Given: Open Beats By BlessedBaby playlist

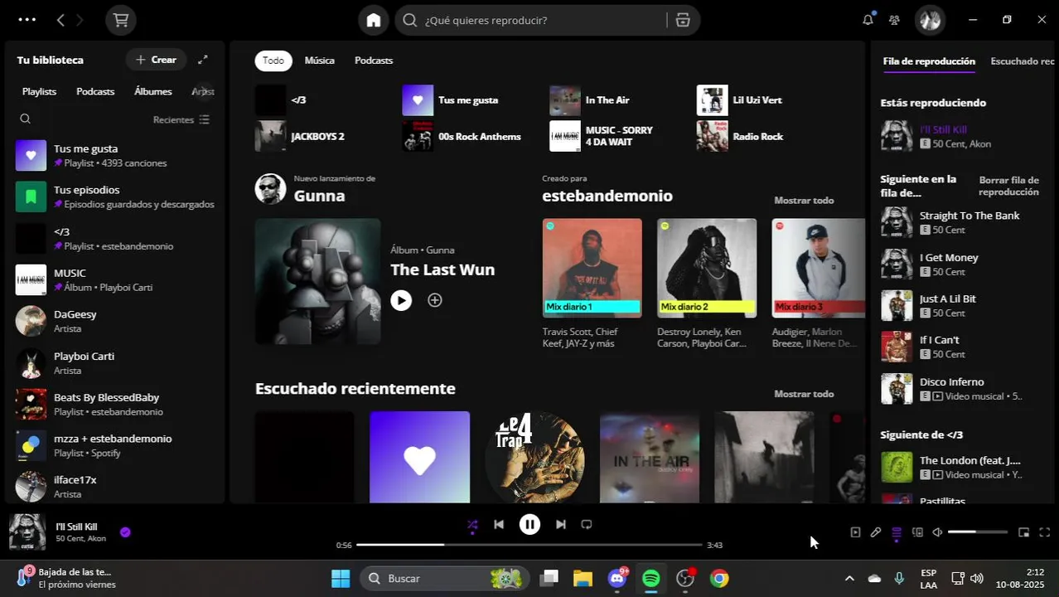Looking at the screenshot, I should tap(115, 404).
